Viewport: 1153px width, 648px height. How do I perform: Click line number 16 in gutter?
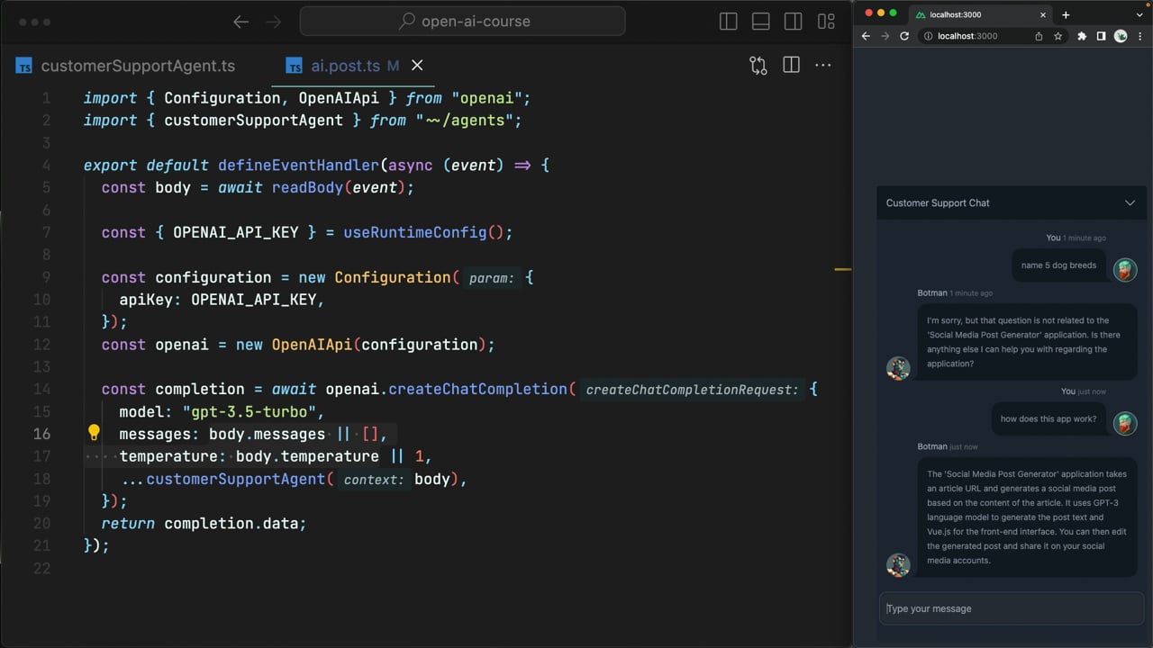[42, 434]
